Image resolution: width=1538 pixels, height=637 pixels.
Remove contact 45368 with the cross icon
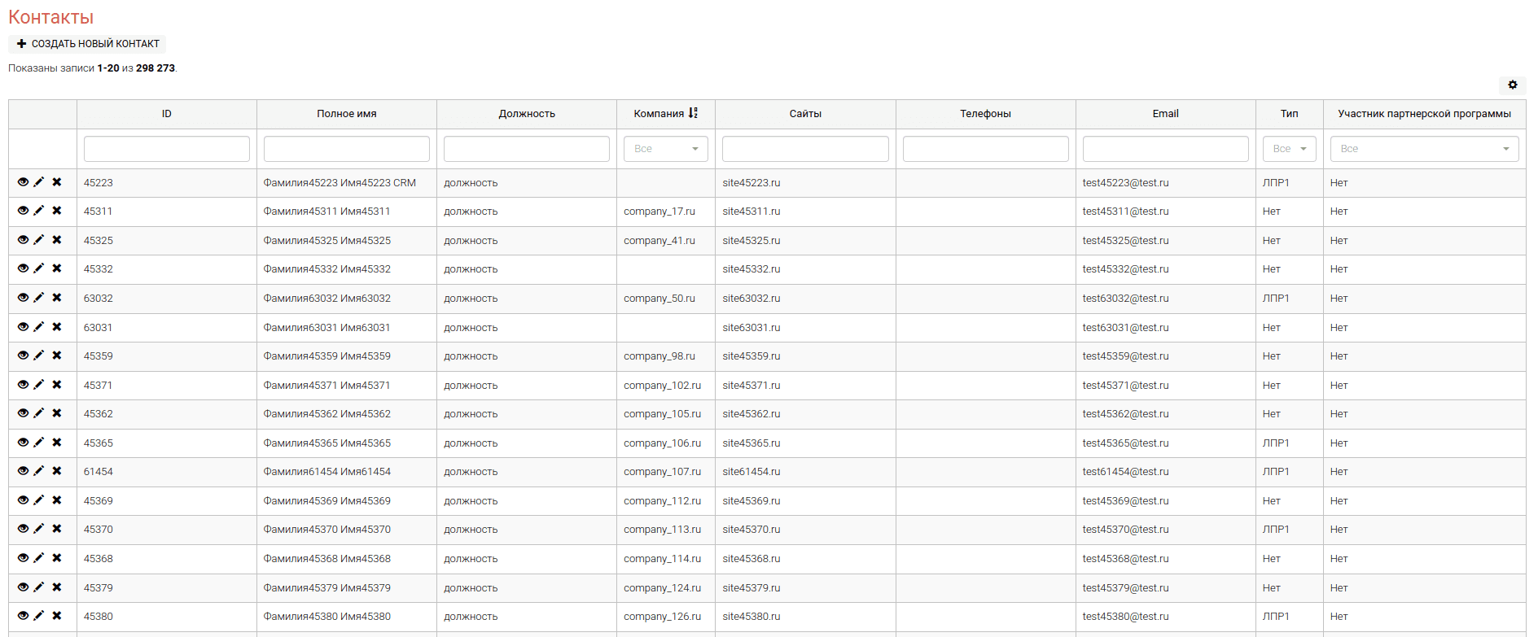57,558
